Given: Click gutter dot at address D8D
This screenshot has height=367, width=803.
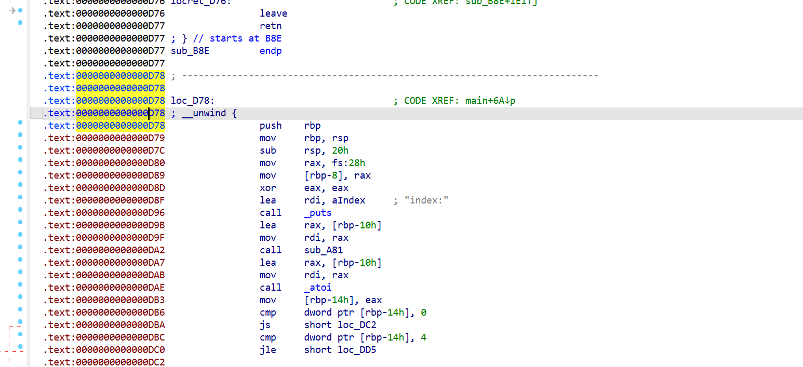Looking at the screenshot, I should point(20,185).
